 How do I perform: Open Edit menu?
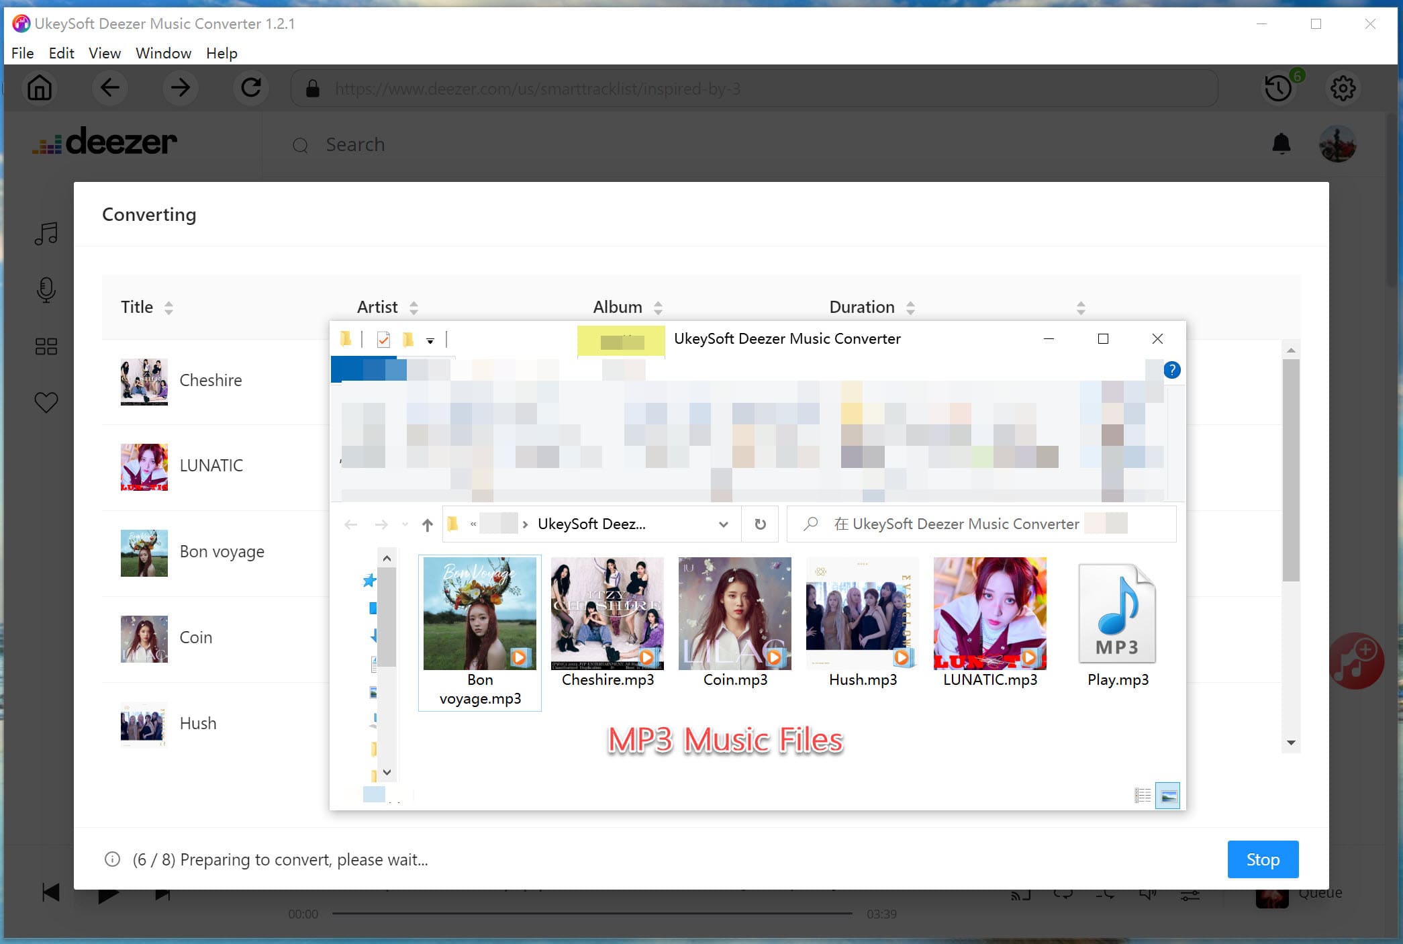point(61,53)
